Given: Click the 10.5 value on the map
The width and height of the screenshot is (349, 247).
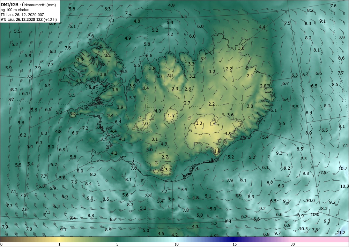Looking at the screenshot, I should click(303, 229).
